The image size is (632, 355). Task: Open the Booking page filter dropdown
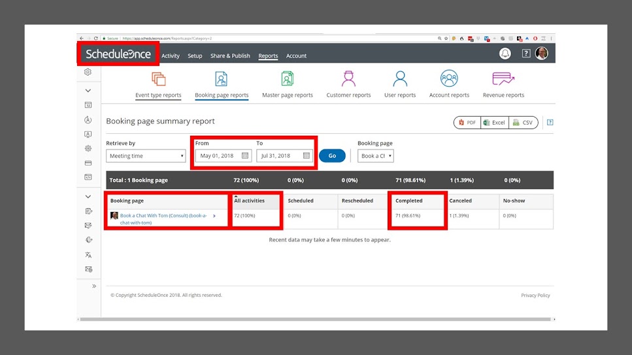[375, 156]
